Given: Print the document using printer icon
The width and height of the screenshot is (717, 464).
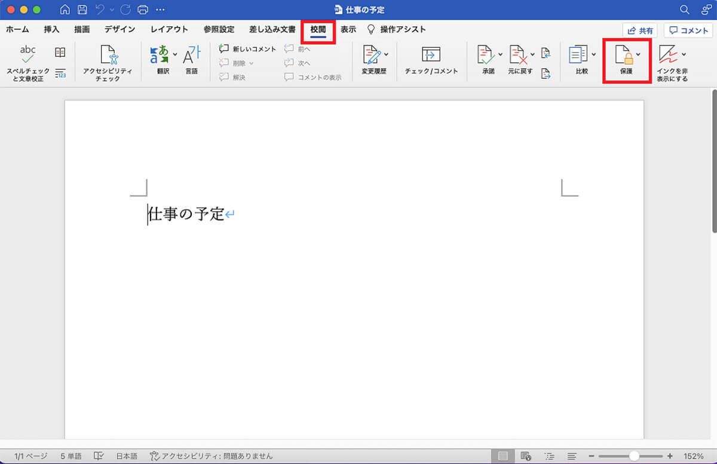Looking at the screenshot, I should 142,10.
